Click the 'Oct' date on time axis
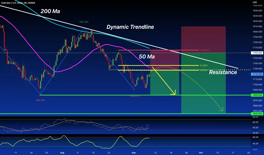The height and width of the screenshot is (155, 264). tap(201, 153)
